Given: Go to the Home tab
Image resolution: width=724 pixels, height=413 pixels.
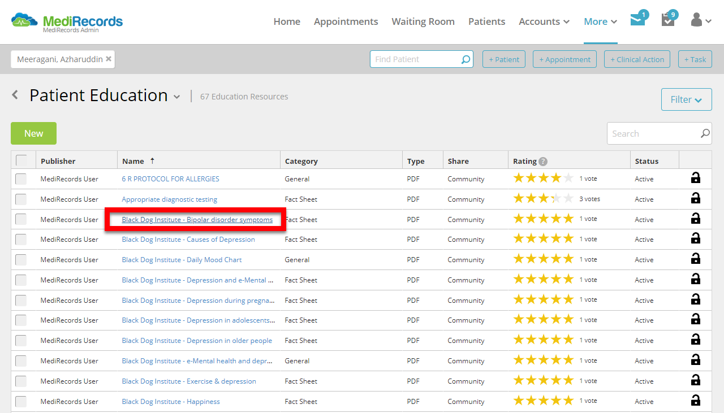Looking at the screenshot, I should tap(287, 21).
